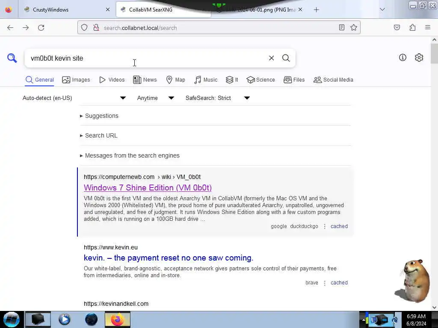Viewport: 438px width, 328px height.
Task: Reload the page with the refresh icon
Action: pos(41,28)
